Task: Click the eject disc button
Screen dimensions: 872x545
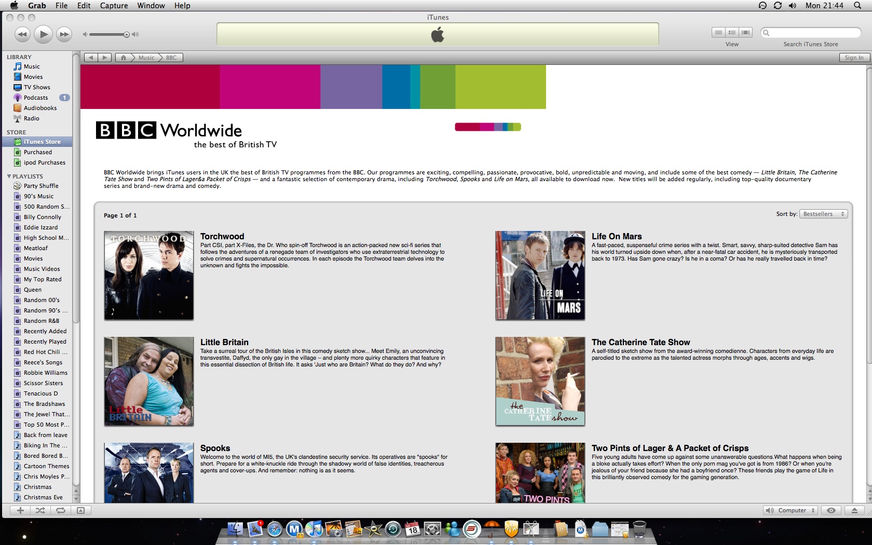Action: tap(854, 510)
